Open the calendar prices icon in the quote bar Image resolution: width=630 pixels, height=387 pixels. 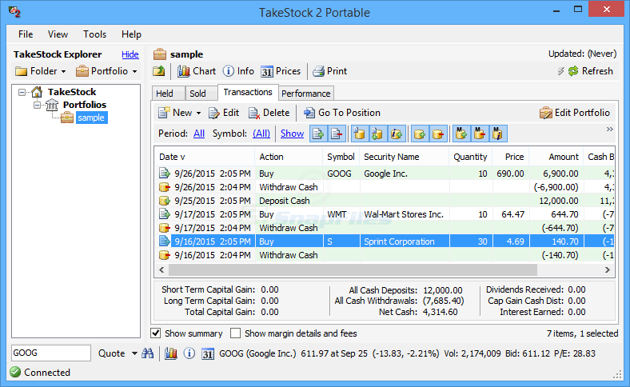point(207,353)
